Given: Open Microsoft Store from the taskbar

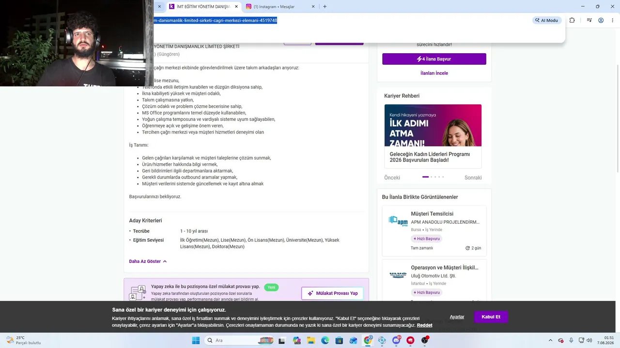Looking at the screenshot, I should pyautogui.click(x=339, y=340).
